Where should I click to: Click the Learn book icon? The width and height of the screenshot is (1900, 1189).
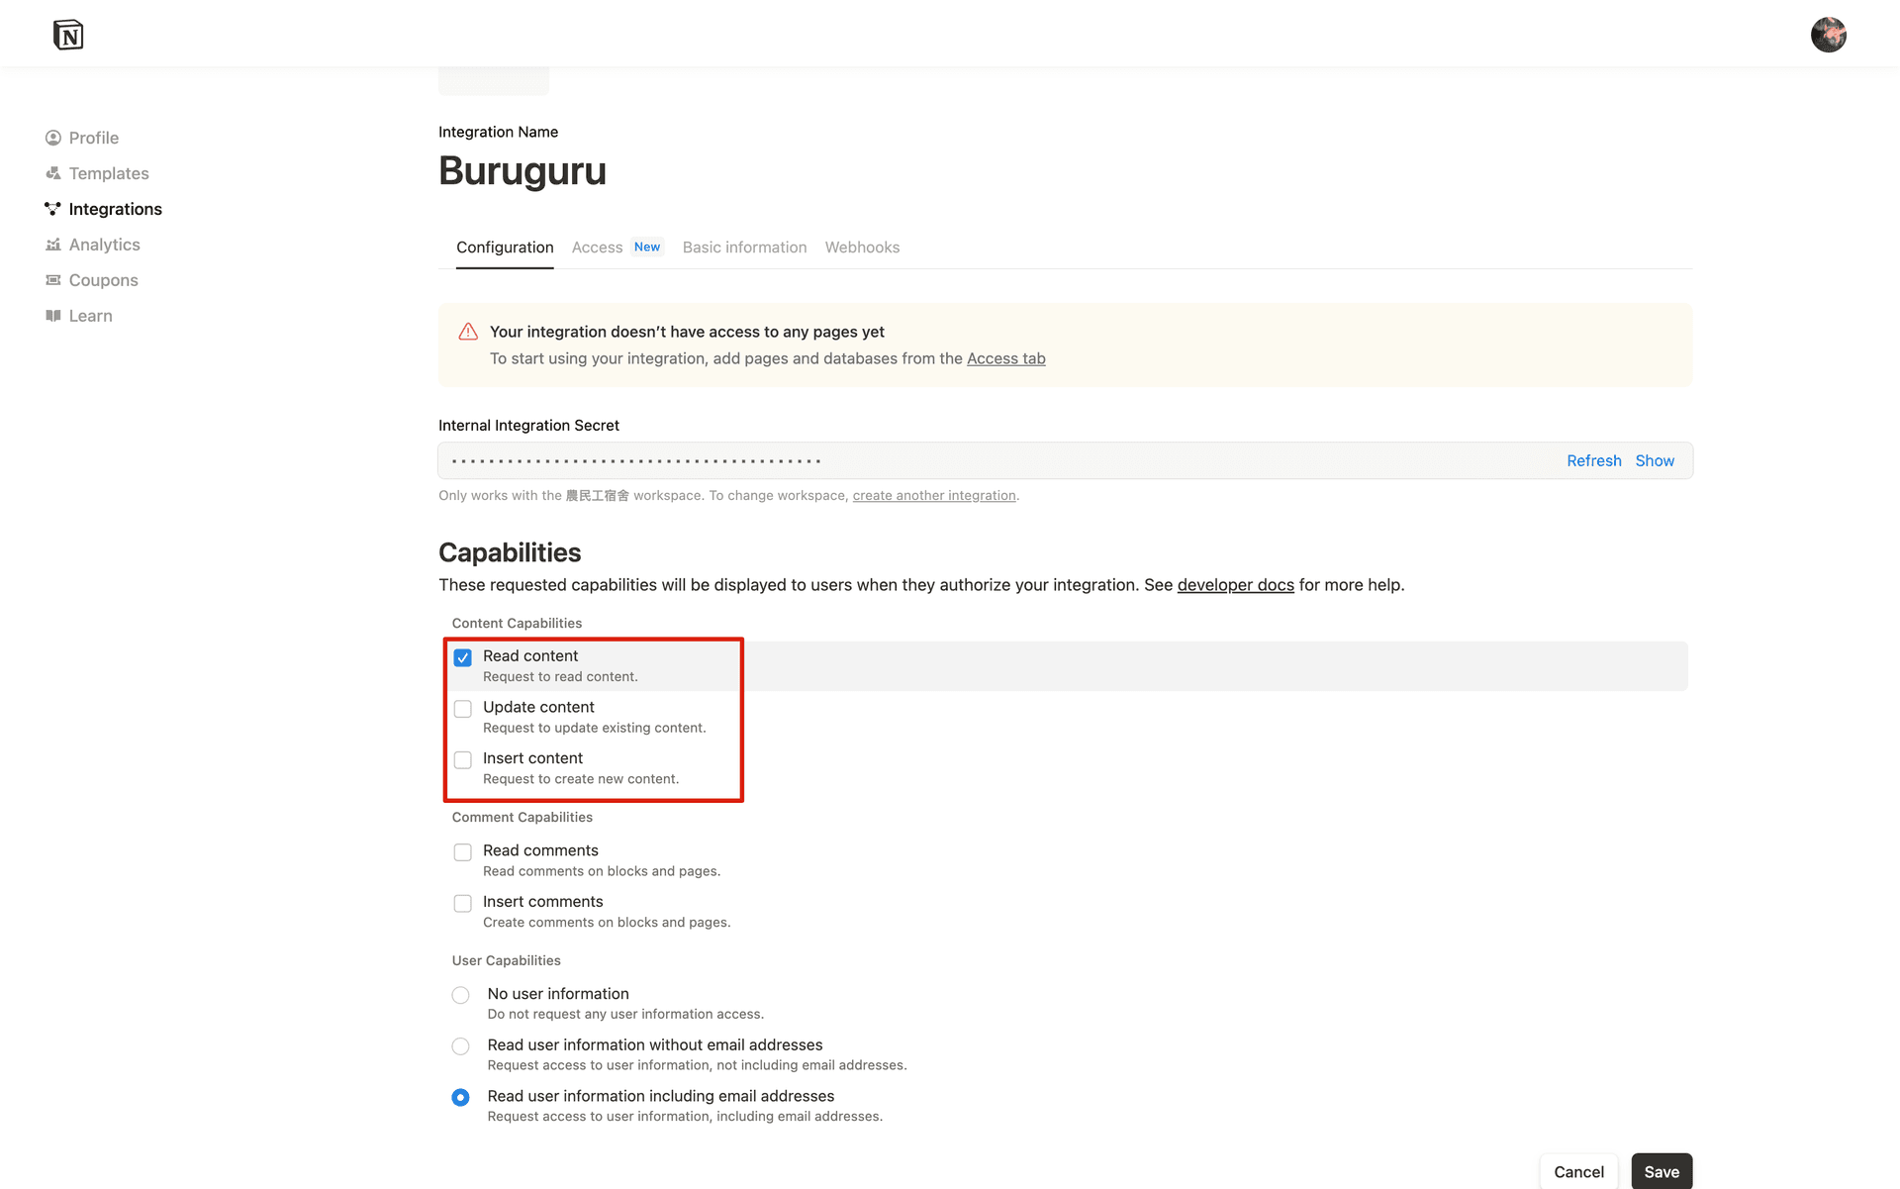click(x=53, y=316)
